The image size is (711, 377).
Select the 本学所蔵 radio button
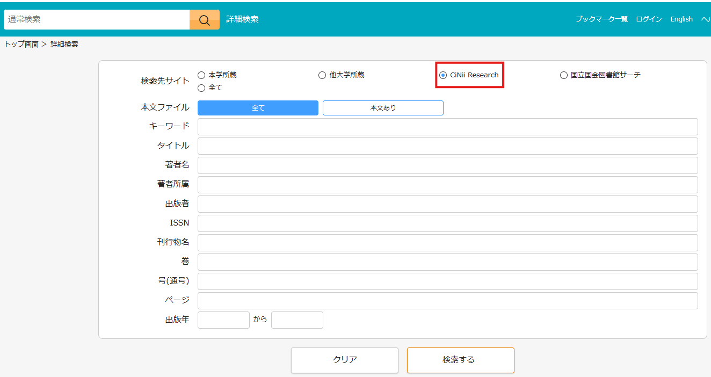coord(201,75)
